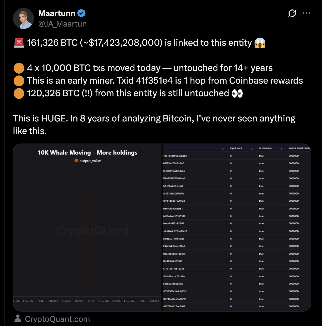This screenshot has width=322, height=326.
Task: Click the red siren emoji
Action: 19,43
